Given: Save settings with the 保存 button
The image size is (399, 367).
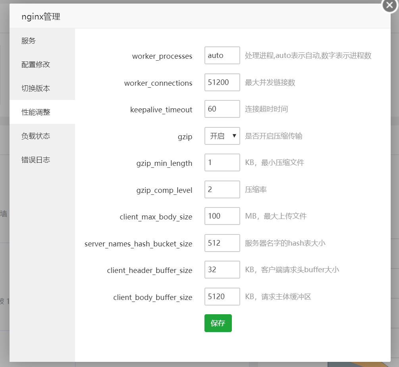Looking at the screenshot, I should pyautogui.click(x=218, y=323).
